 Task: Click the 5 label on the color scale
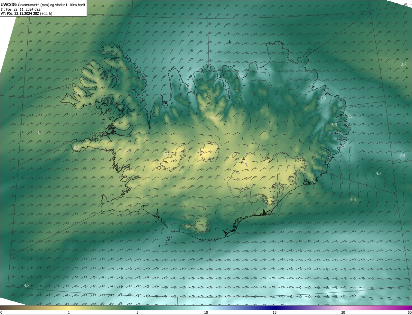point(137,312)
